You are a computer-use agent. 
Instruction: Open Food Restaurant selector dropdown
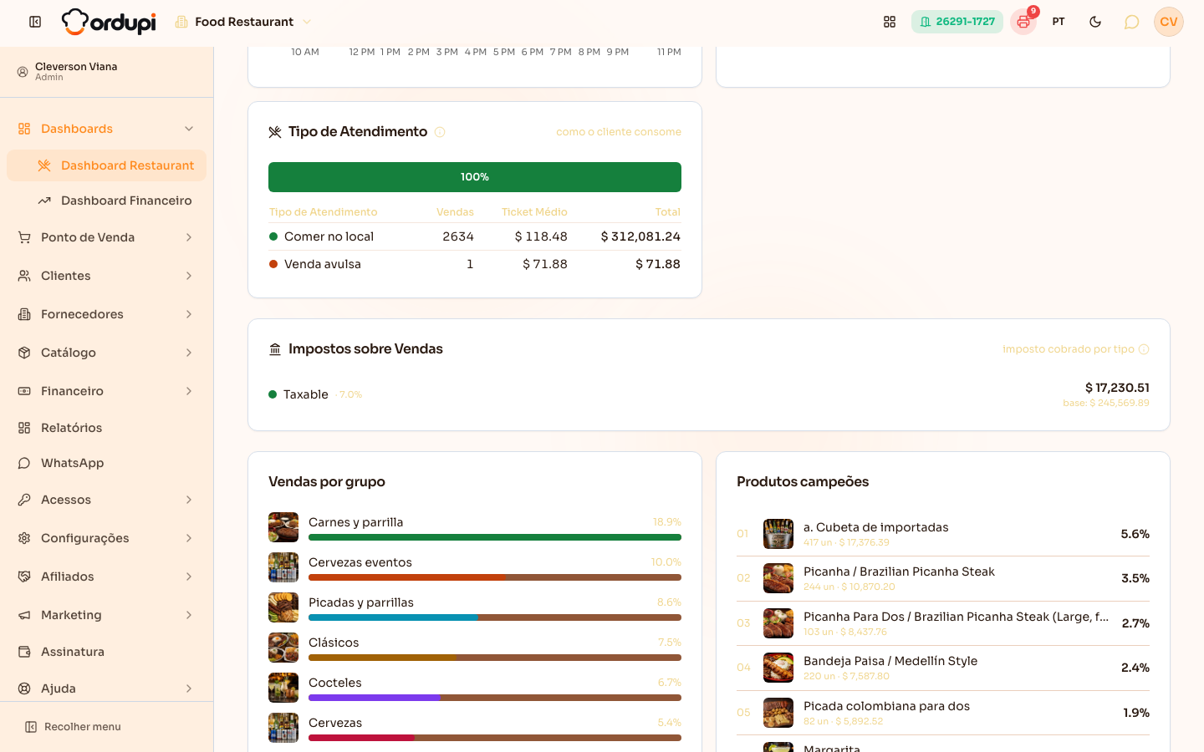(x=243, y=22)
